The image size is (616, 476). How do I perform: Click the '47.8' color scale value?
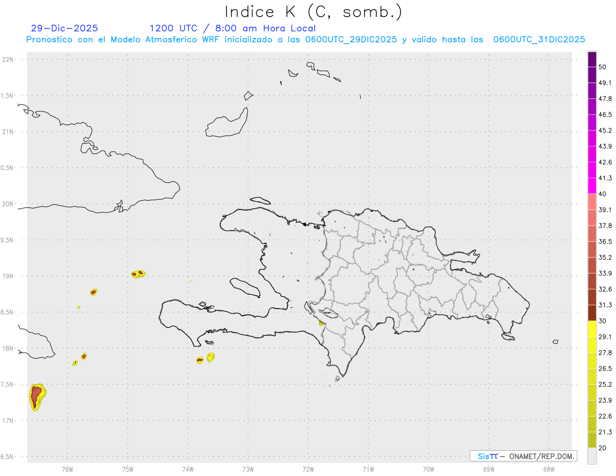click(605, 99)
